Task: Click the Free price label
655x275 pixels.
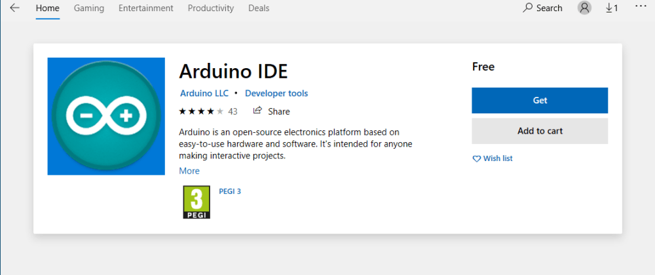Action: (483, 66)
